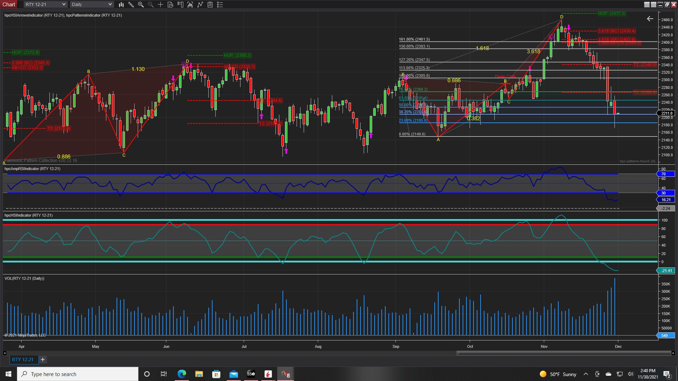Select the drawing tools pencil icon
This screenshot has width=678, height=381.
tap(131, 5)
